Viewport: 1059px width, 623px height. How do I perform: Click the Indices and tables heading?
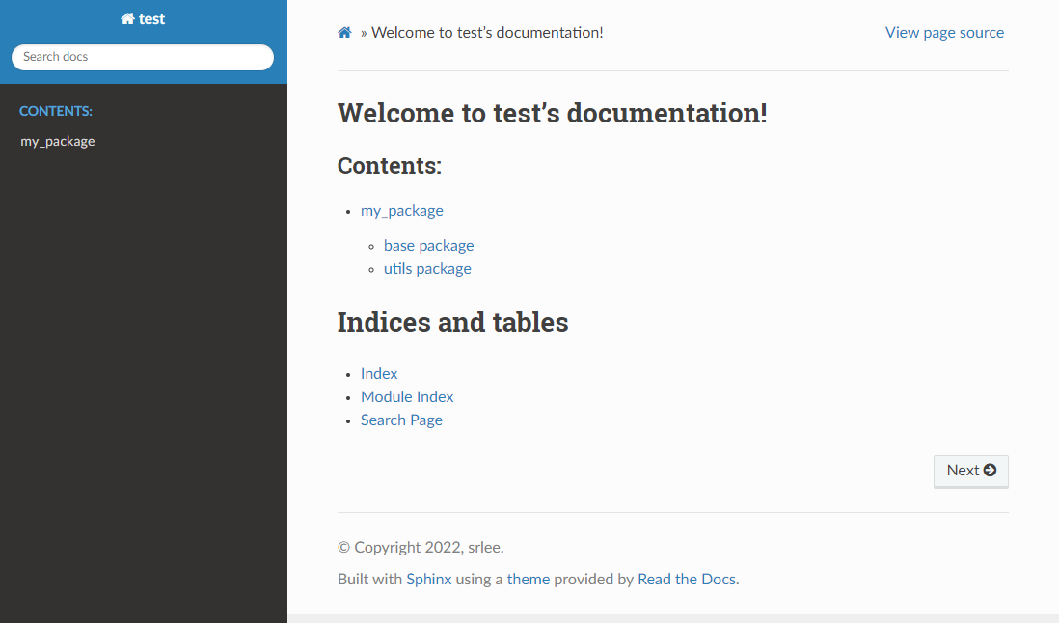[x=452, y=322]
